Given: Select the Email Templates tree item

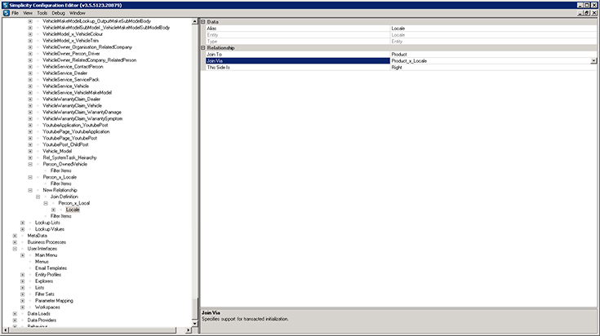Looking at the screenshot, I should [51, 268].
